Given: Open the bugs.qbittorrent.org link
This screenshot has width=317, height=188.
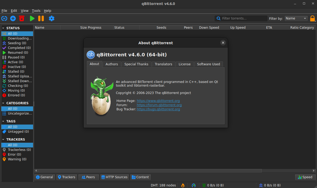Looking at the screenshot, I should point(158,109).
